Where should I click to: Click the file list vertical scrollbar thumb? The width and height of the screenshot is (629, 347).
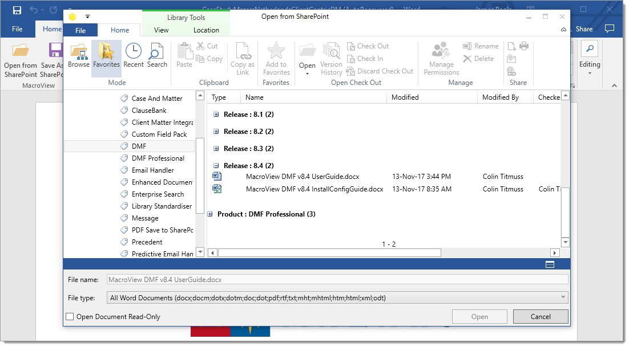point(565,212)
